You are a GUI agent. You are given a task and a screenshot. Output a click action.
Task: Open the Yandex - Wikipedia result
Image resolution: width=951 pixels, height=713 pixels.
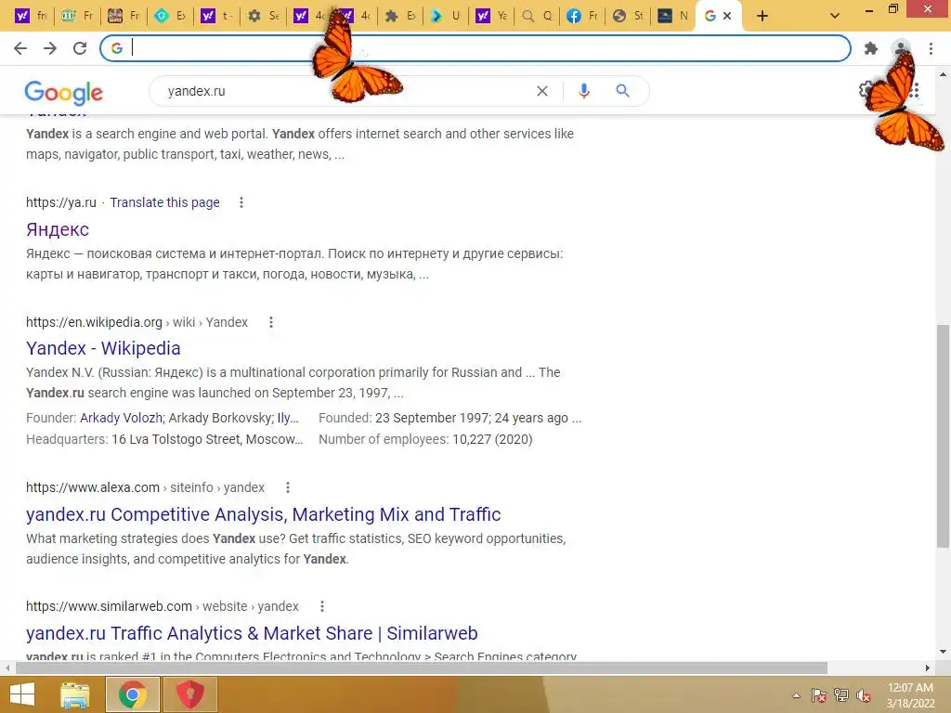coord(103,349)
